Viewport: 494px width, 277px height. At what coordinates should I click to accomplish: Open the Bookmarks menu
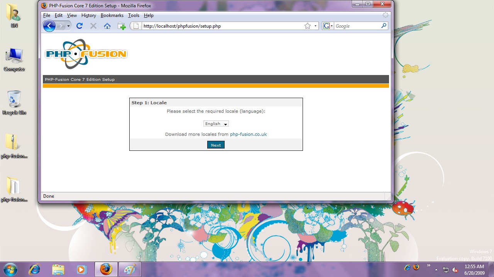(x=112, y=15)
